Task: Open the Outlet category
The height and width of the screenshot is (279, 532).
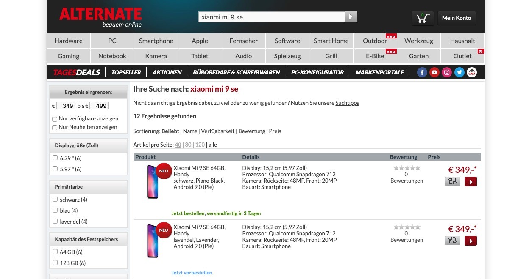Action: point(462,56)
